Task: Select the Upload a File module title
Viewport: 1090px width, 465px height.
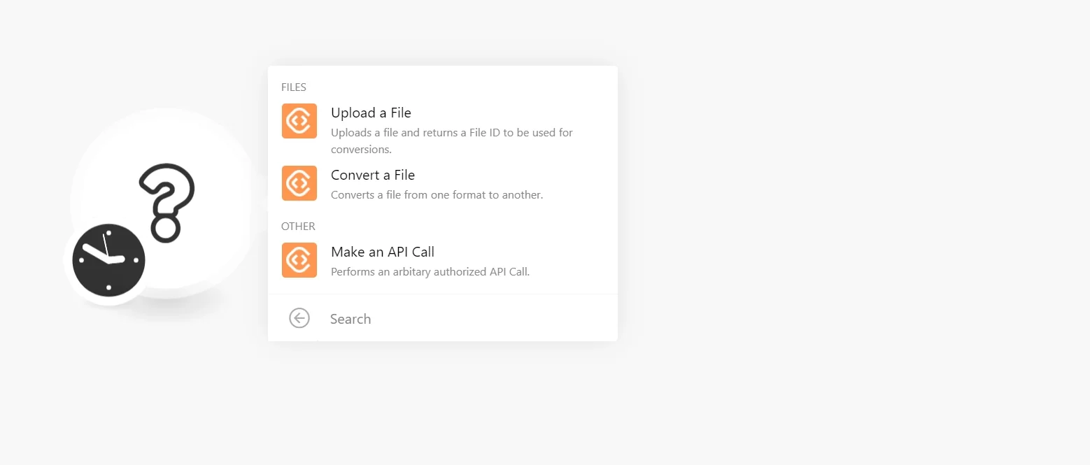Action: 371,113
